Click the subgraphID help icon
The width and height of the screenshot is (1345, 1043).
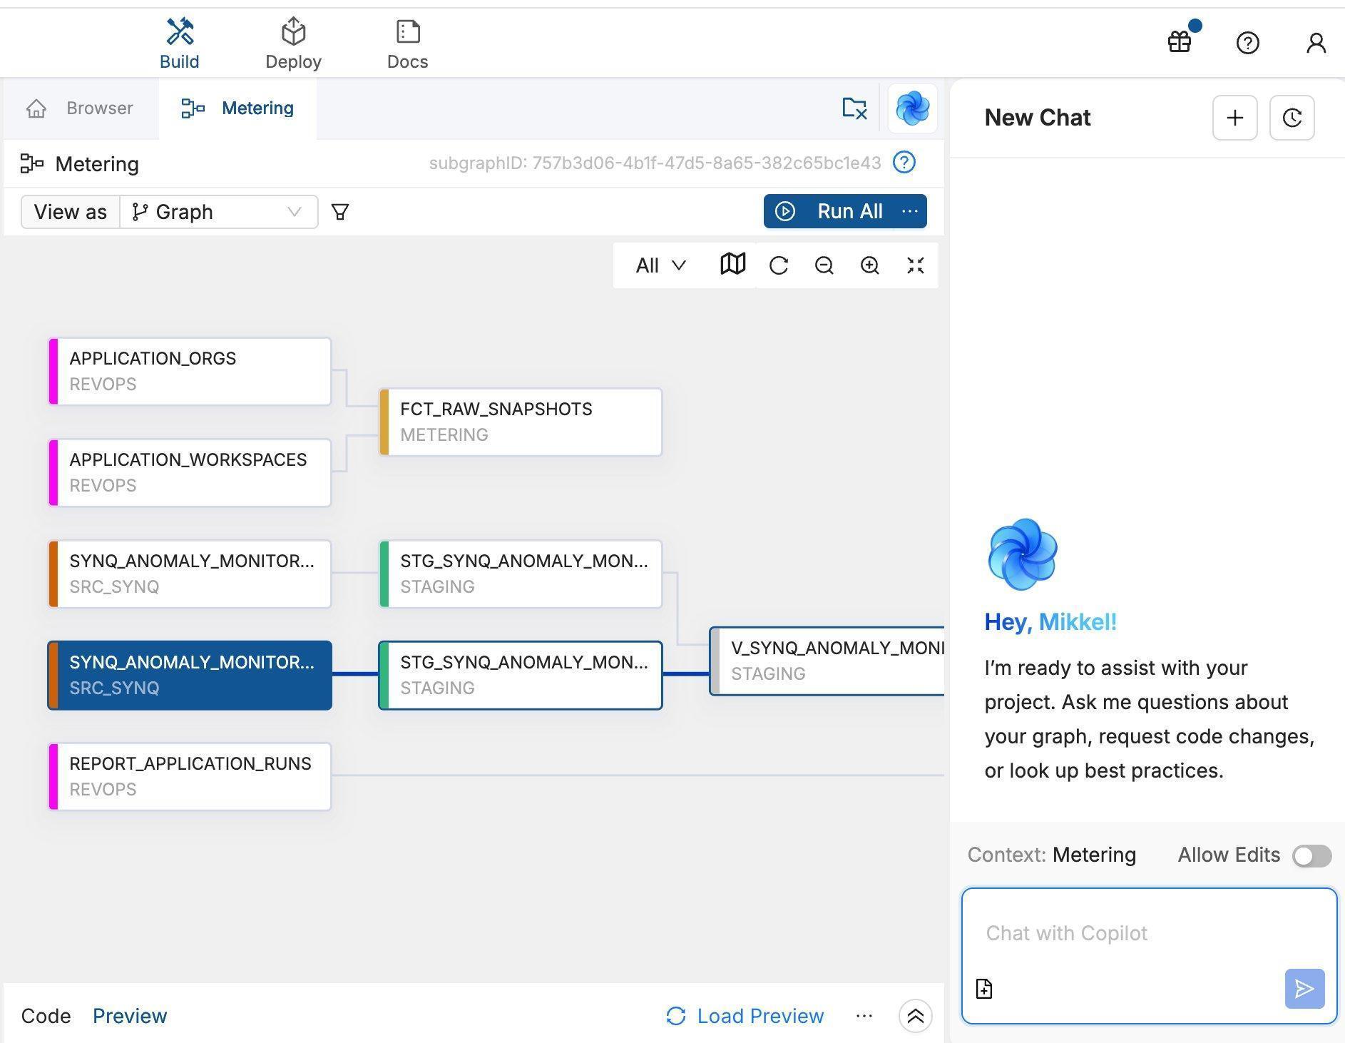904,163
